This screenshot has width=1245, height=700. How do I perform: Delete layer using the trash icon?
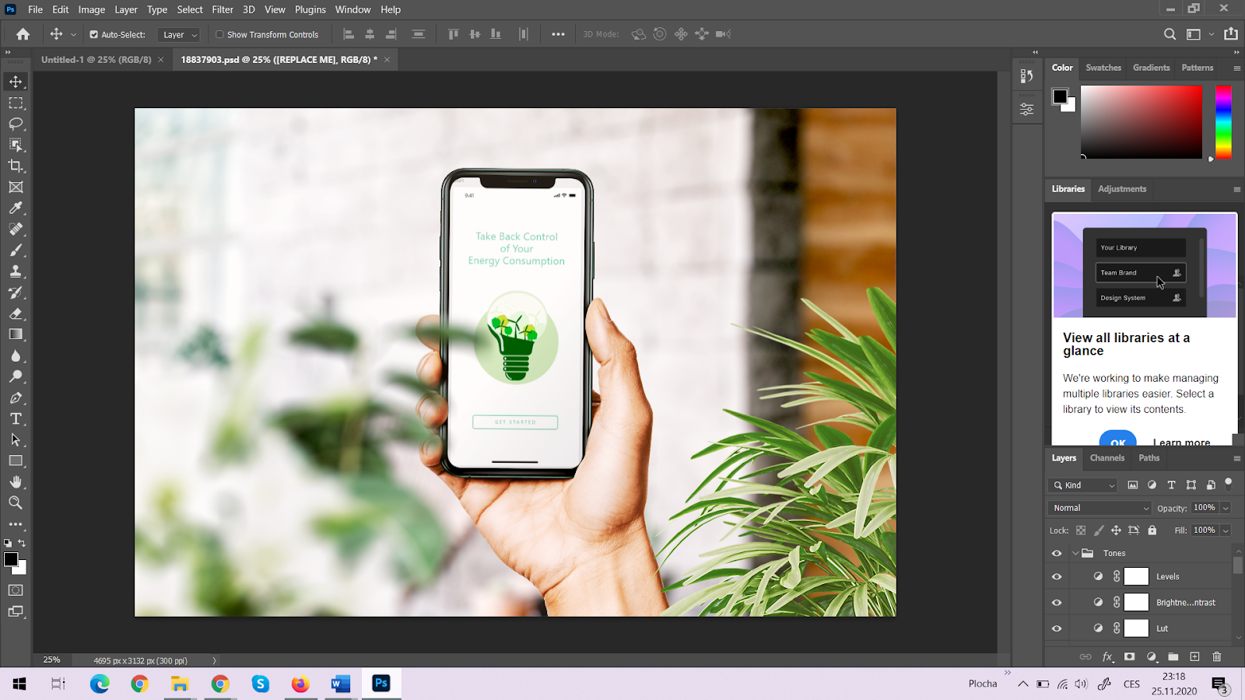[x=1217, y=656]
